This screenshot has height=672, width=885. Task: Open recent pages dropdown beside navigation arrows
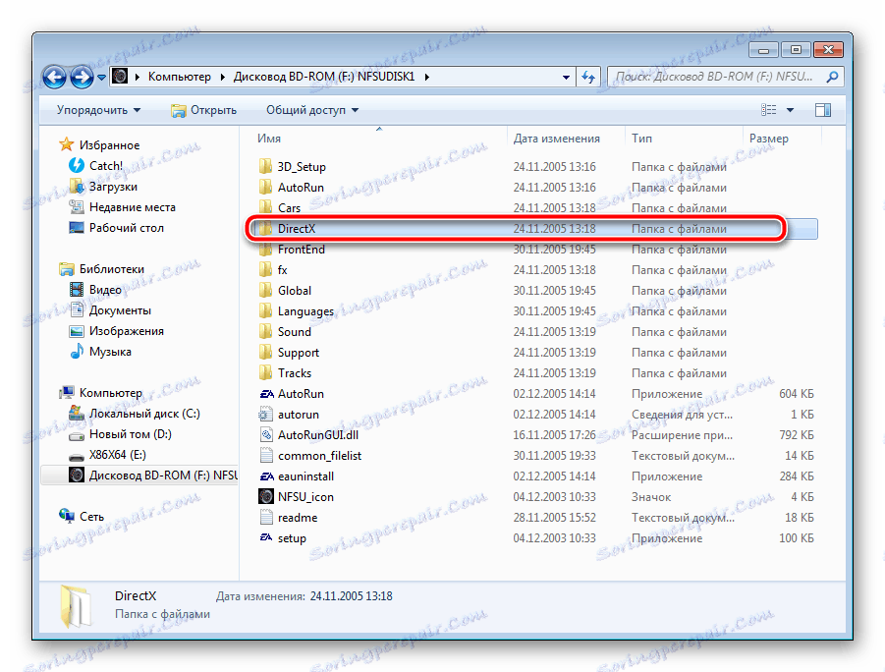[x=101, y=78]
